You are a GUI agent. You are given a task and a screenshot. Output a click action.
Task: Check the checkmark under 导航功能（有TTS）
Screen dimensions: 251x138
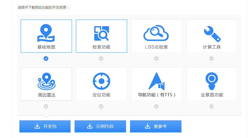156,106
